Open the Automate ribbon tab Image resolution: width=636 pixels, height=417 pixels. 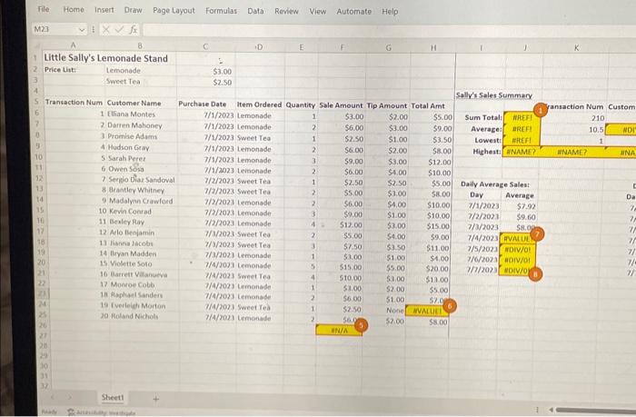[x=353, y=12]
